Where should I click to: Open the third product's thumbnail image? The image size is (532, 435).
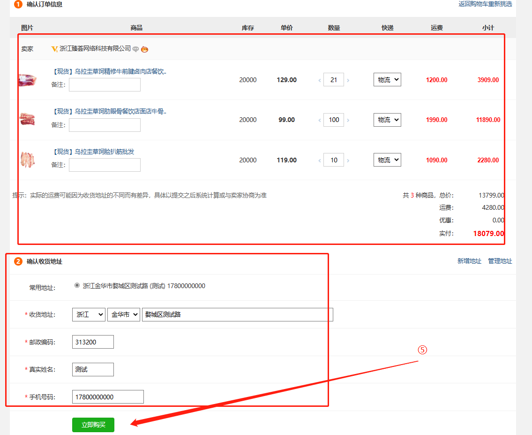[27, 160]
